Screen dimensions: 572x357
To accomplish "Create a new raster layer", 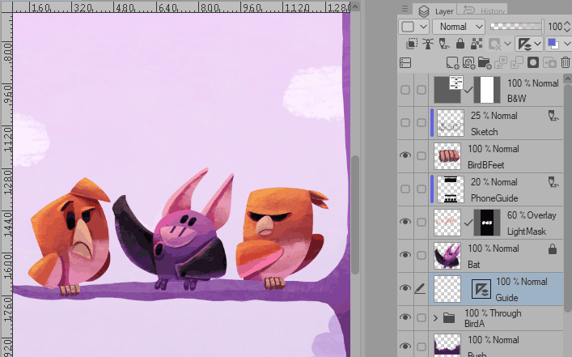I will coord(452,62).
